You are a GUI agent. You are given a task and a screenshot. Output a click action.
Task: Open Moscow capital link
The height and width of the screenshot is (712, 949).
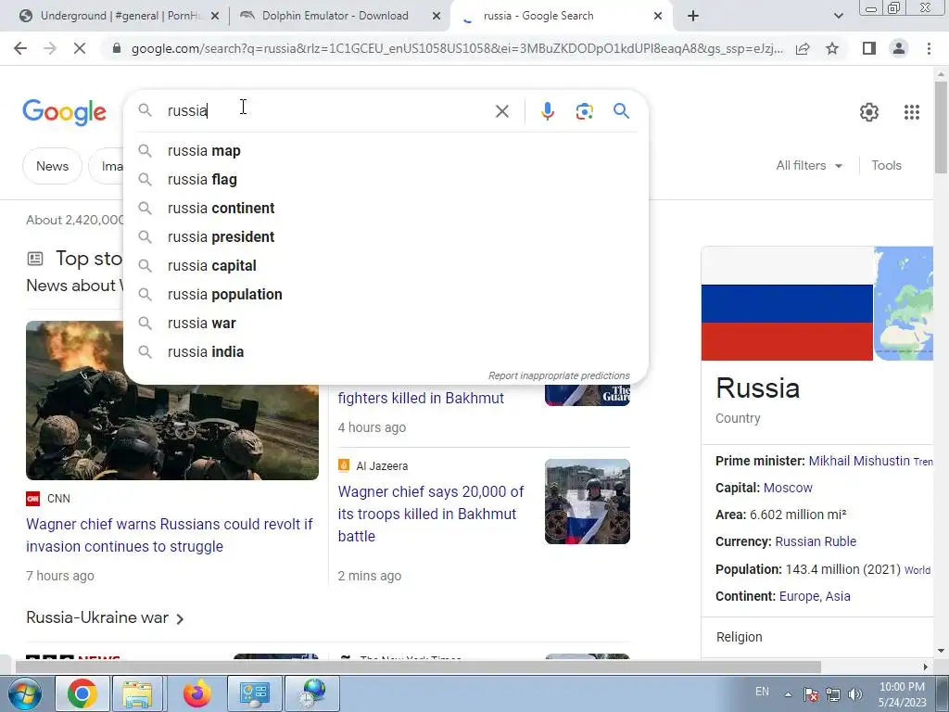pos(788,488)
